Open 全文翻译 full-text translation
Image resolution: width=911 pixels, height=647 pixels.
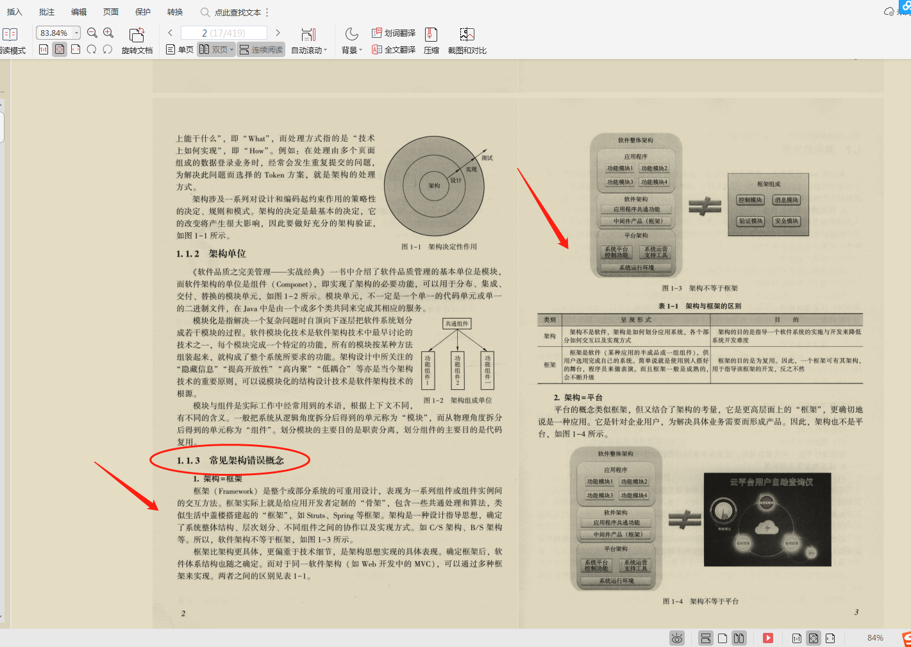click(393, 49)
